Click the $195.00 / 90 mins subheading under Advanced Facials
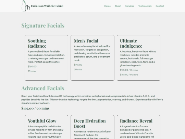The image size is (185, 139). point(35,108)
